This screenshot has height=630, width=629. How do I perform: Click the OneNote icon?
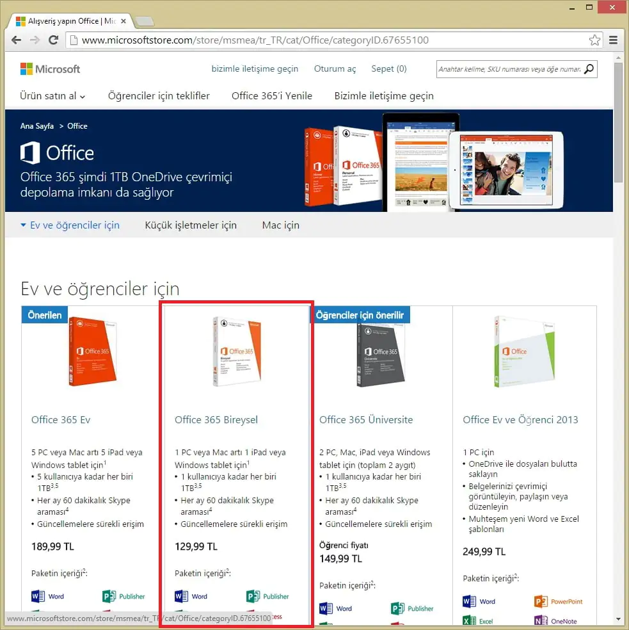click(541, 621)
